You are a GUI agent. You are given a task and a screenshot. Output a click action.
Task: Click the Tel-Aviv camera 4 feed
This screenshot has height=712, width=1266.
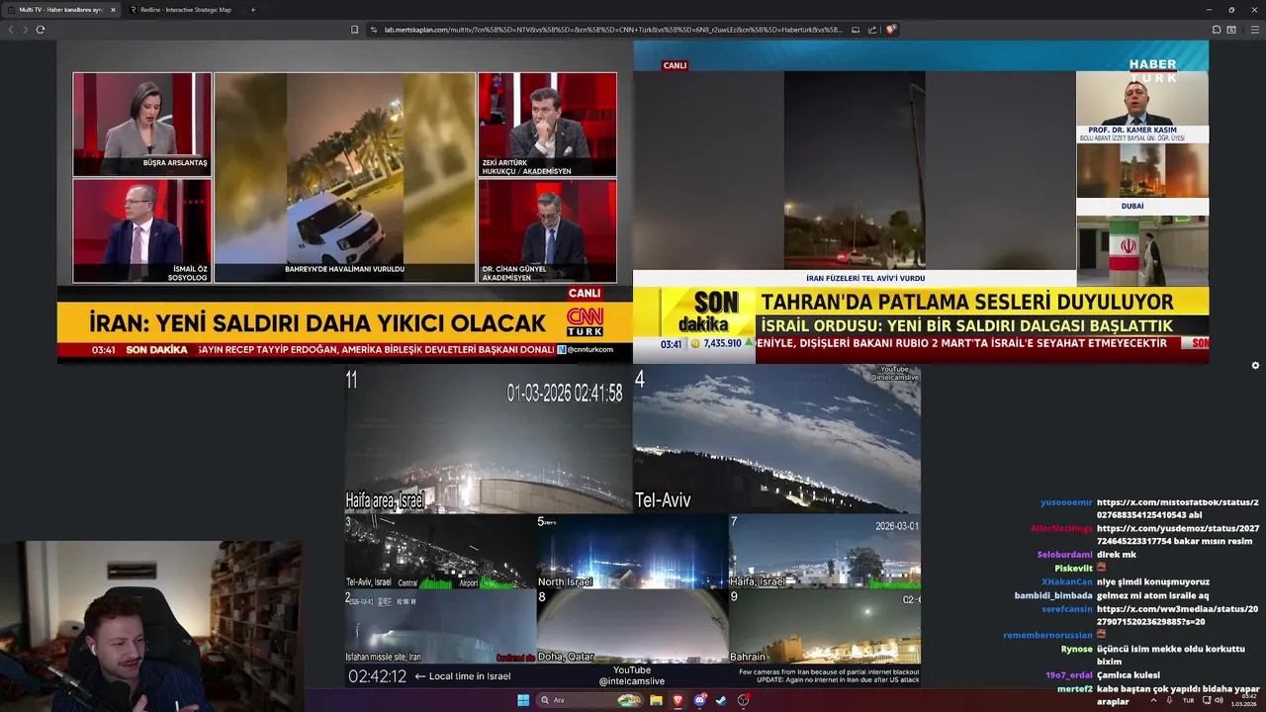[776, 439]
